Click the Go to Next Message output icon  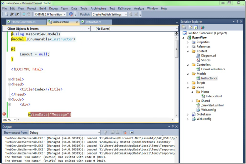[x=118, y=133]
